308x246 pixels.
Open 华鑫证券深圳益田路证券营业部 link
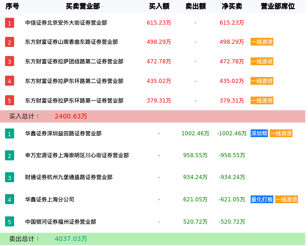click(63, 133)
